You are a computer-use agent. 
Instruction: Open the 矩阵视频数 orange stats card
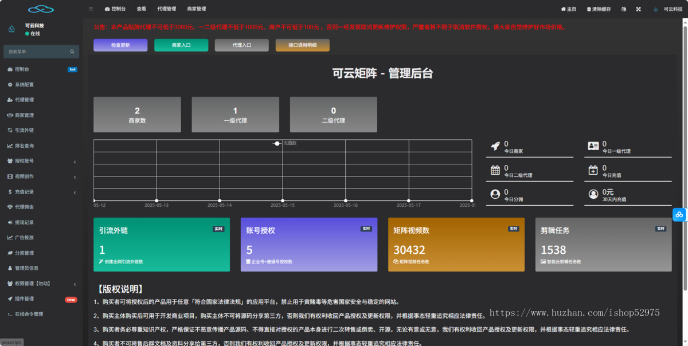(456, 245)
